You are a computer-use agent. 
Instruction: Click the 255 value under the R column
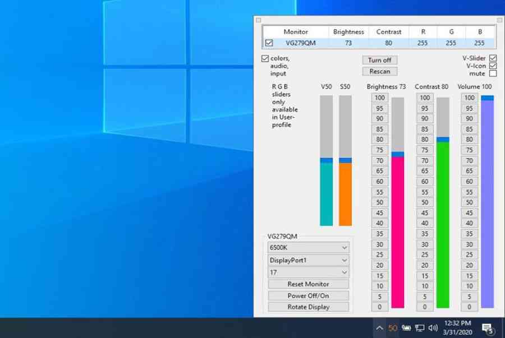pos(423,43)
